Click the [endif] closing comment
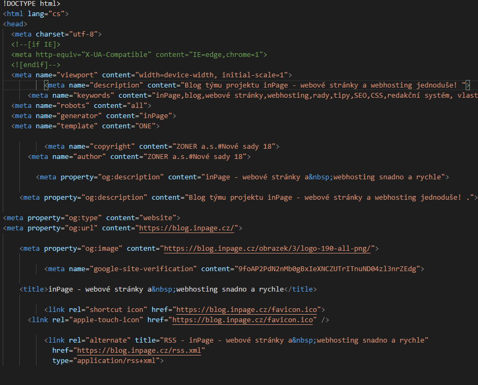Screen dimensions: 478x385 click(31, 65)
